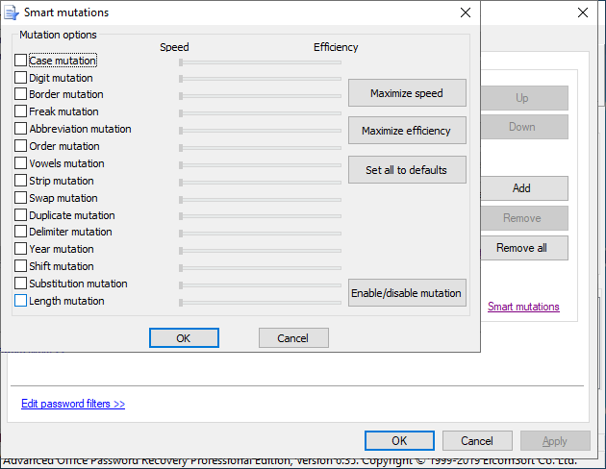Close the Smart mutations dialog
Image resolution: width=606 pixels, height=469 pixels.
466,12
